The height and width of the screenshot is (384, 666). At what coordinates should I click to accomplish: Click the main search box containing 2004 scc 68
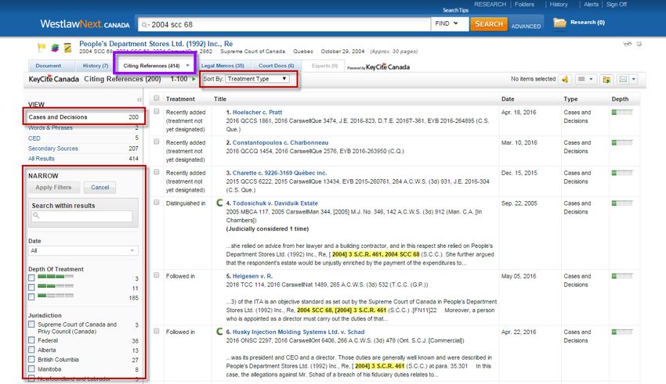tap(284, 24)
